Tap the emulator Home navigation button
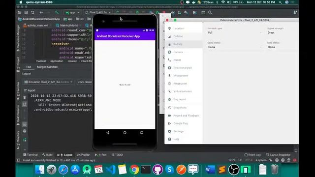This screenshot has height=177, width=315. coord(125,132)
